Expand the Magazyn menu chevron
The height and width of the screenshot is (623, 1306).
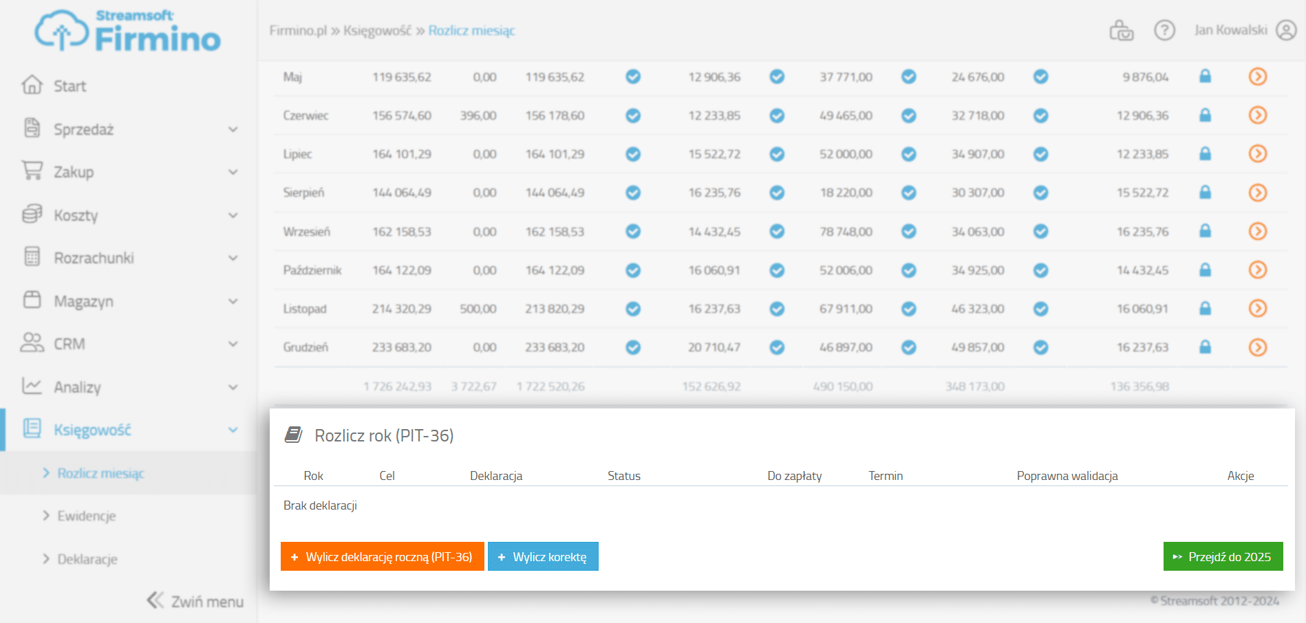pyautogui.click(x=233, y=301)
